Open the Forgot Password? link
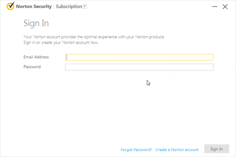Viewport: 236px width, 157px height. click(136, 150)
